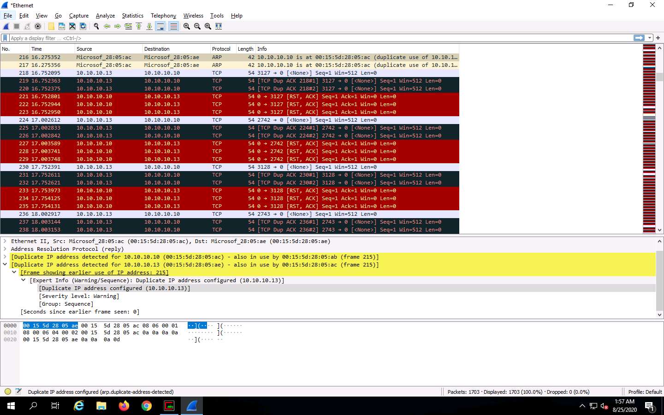Select Severity level: Warning line

79,296
